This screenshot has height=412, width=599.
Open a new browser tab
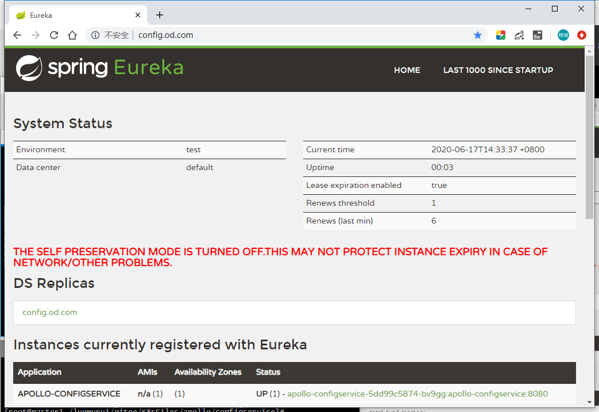pos(160,15)
